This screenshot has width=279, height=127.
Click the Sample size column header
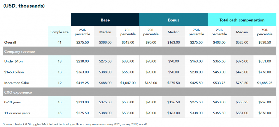(59, 32)
